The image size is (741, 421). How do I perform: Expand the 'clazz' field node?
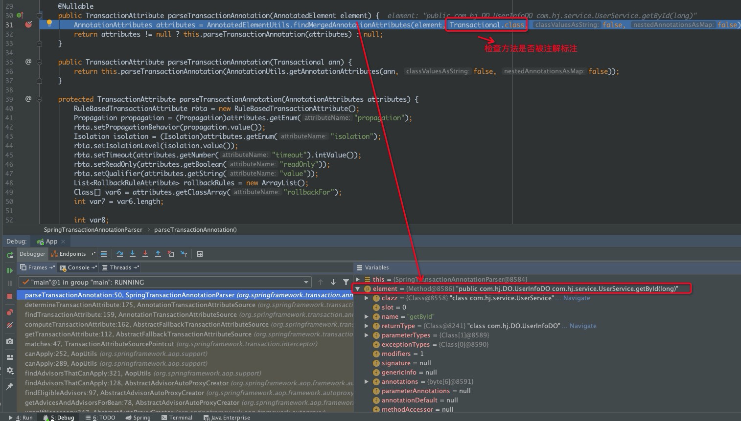pos(367,298)
